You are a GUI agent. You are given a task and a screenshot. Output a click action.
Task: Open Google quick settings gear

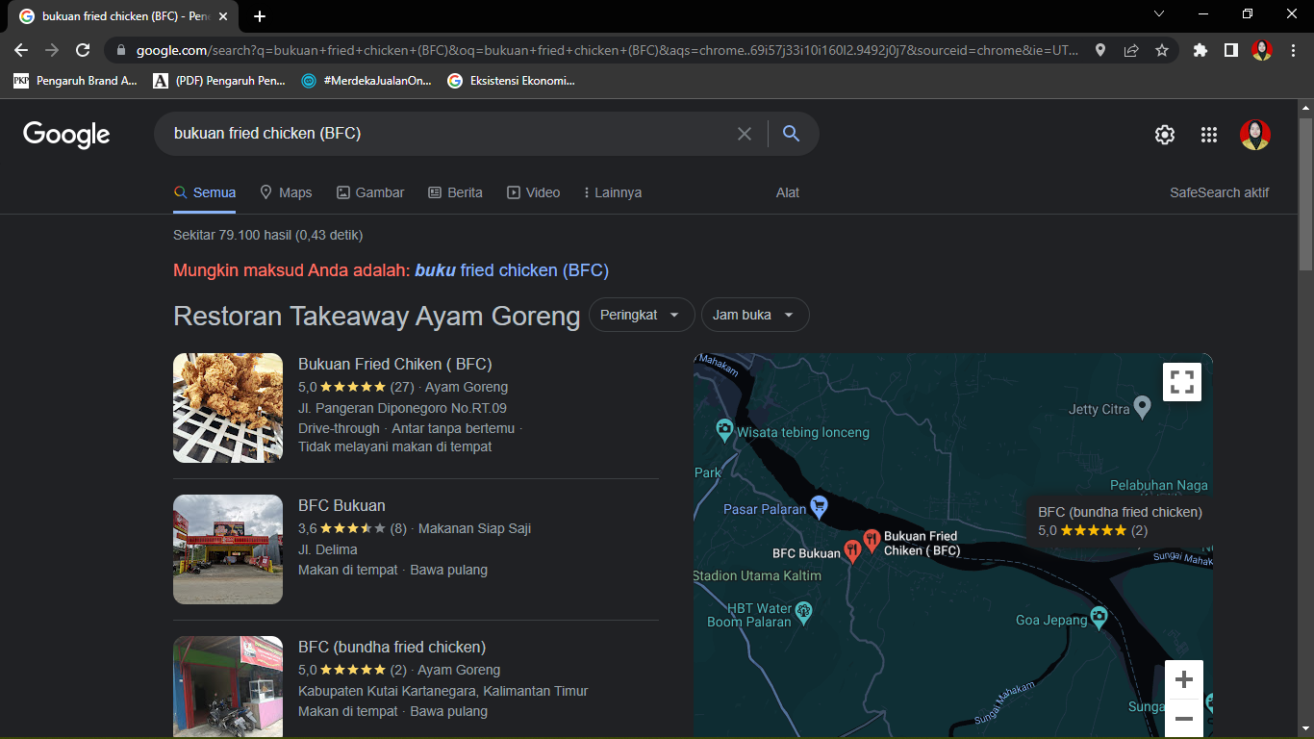click(x=1165, y=135)
